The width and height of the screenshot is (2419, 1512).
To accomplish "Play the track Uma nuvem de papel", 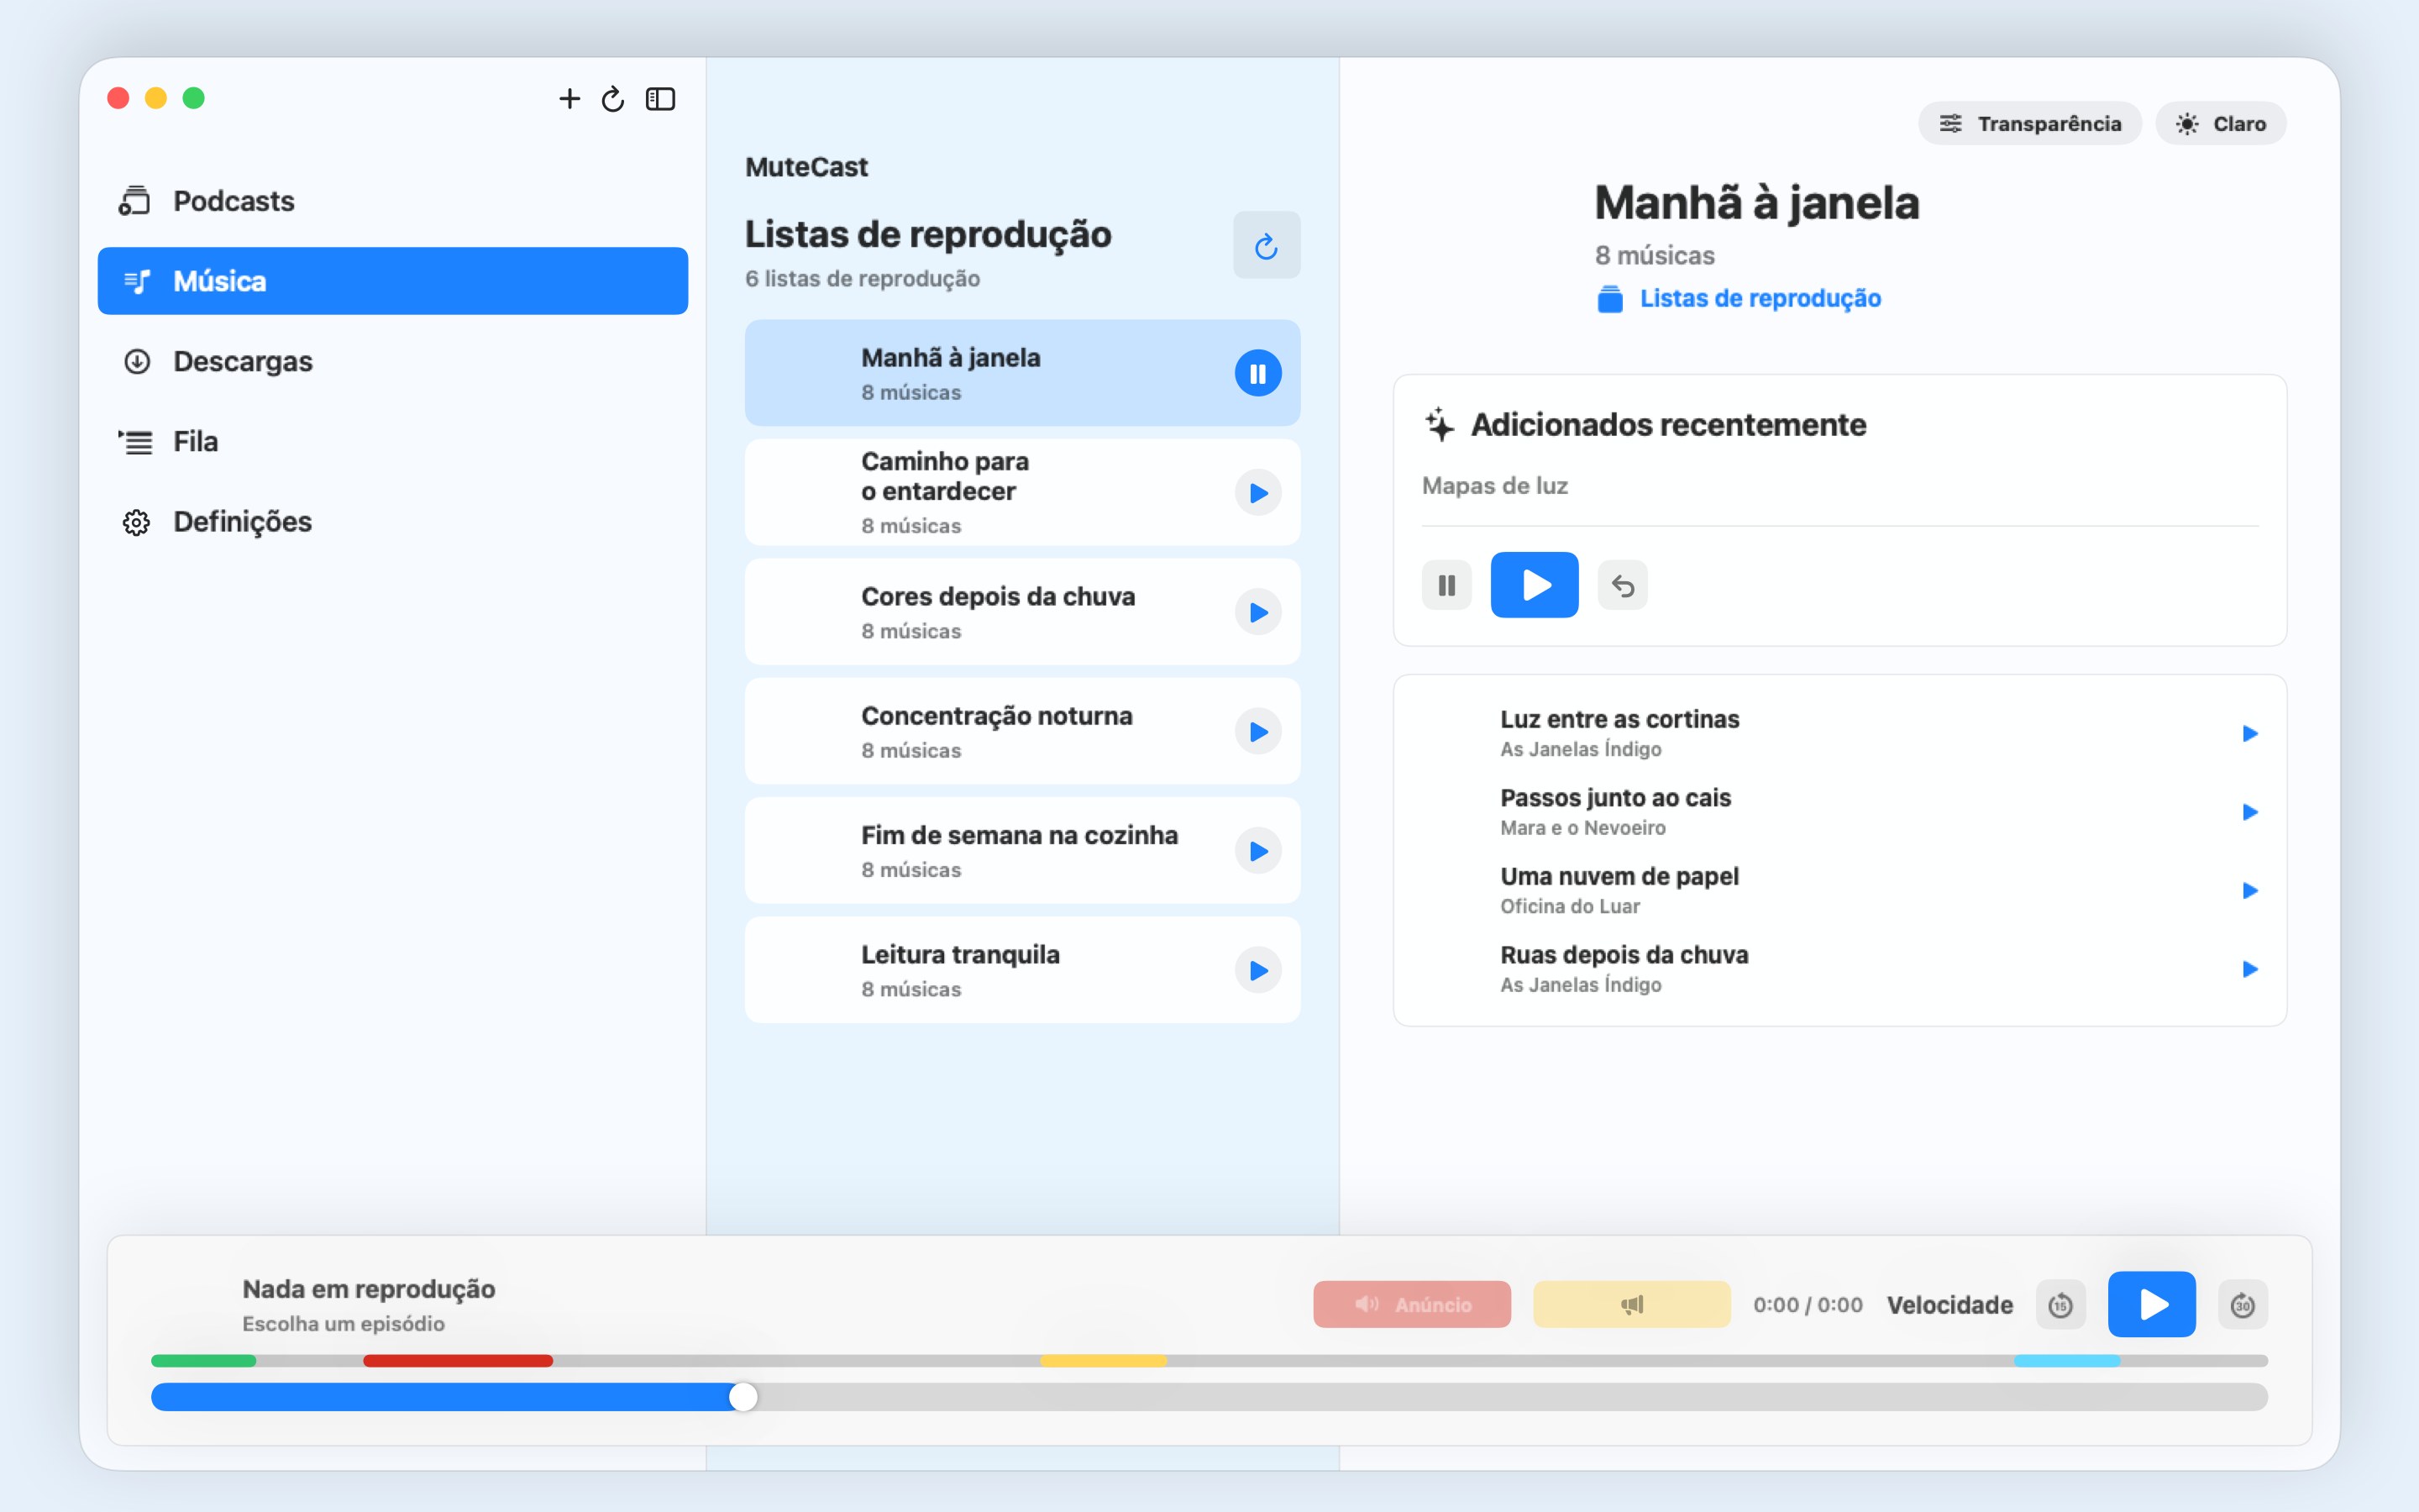I will pos(2249,891).
